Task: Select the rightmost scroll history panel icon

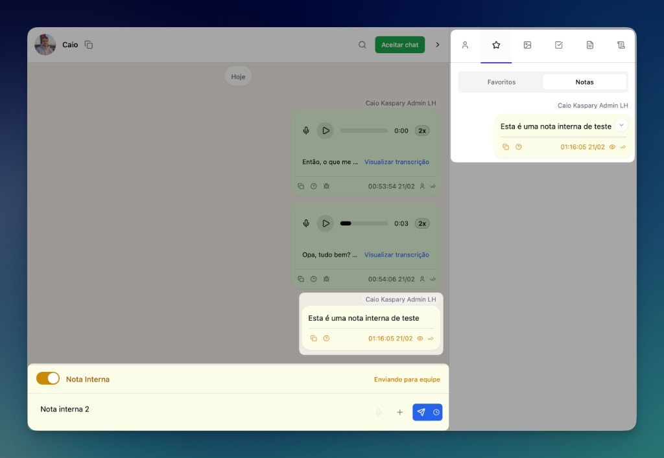Action: point(621,45)
